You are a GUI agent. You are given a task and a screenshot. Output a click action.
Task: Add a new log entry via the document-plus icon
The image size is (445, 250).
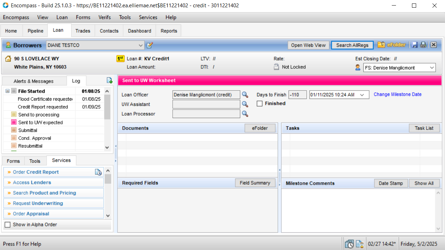[110, 81]
